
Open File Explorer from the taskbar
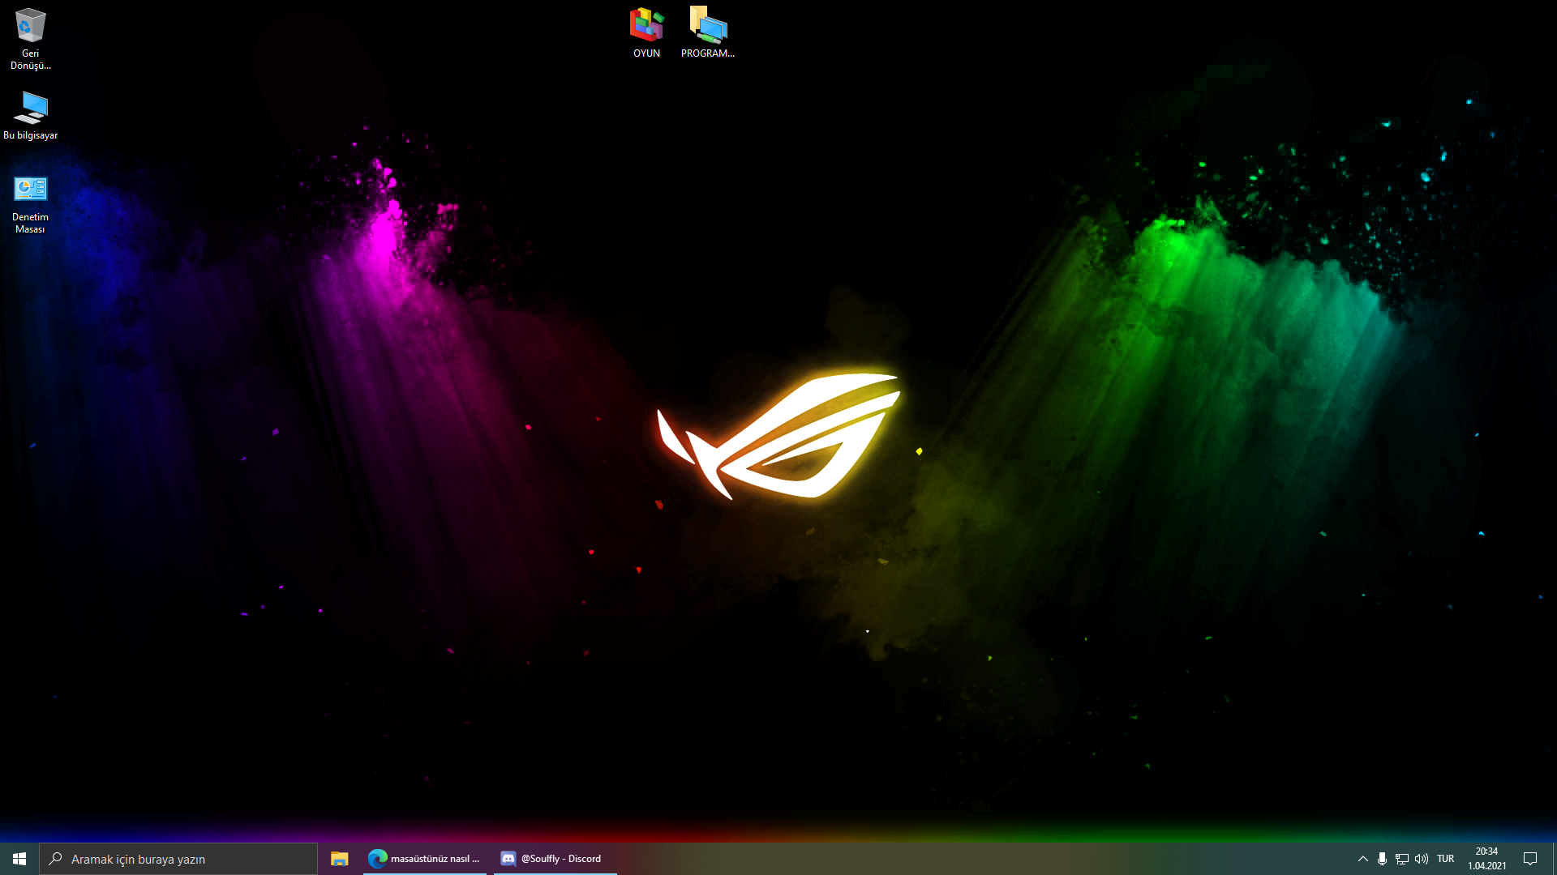coord(340,859)
